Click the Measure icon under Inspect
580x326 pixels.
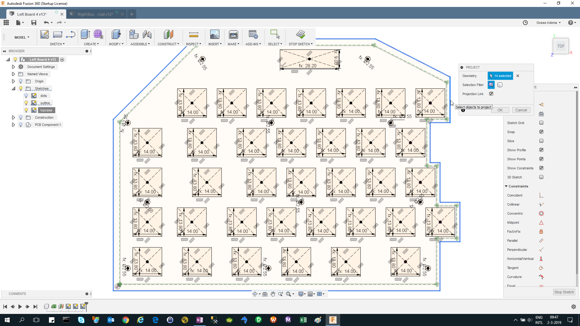pos(193,34)
